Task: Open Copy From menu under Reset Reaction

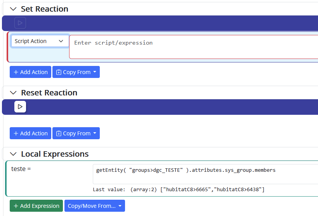Action: pyautogui.click(x=76, y=133)
